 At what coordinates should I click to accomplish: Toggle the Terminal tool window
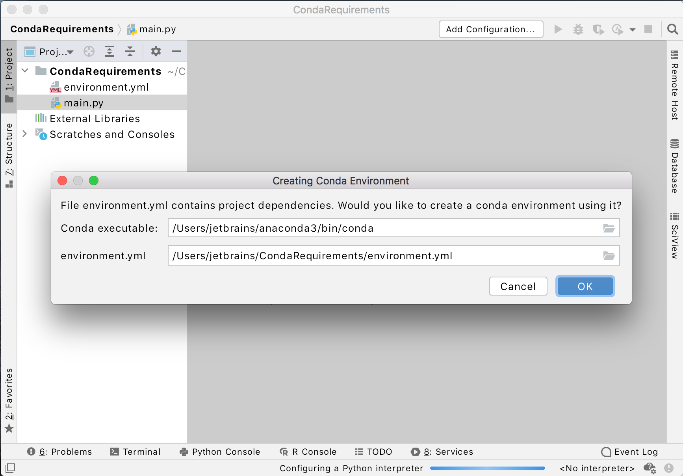135,452
